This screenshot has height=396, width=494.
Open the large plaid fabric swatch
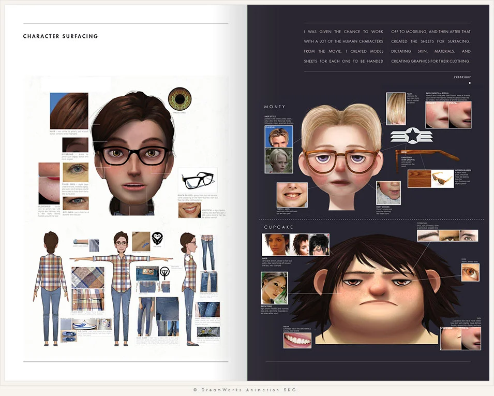coord(88,277)
